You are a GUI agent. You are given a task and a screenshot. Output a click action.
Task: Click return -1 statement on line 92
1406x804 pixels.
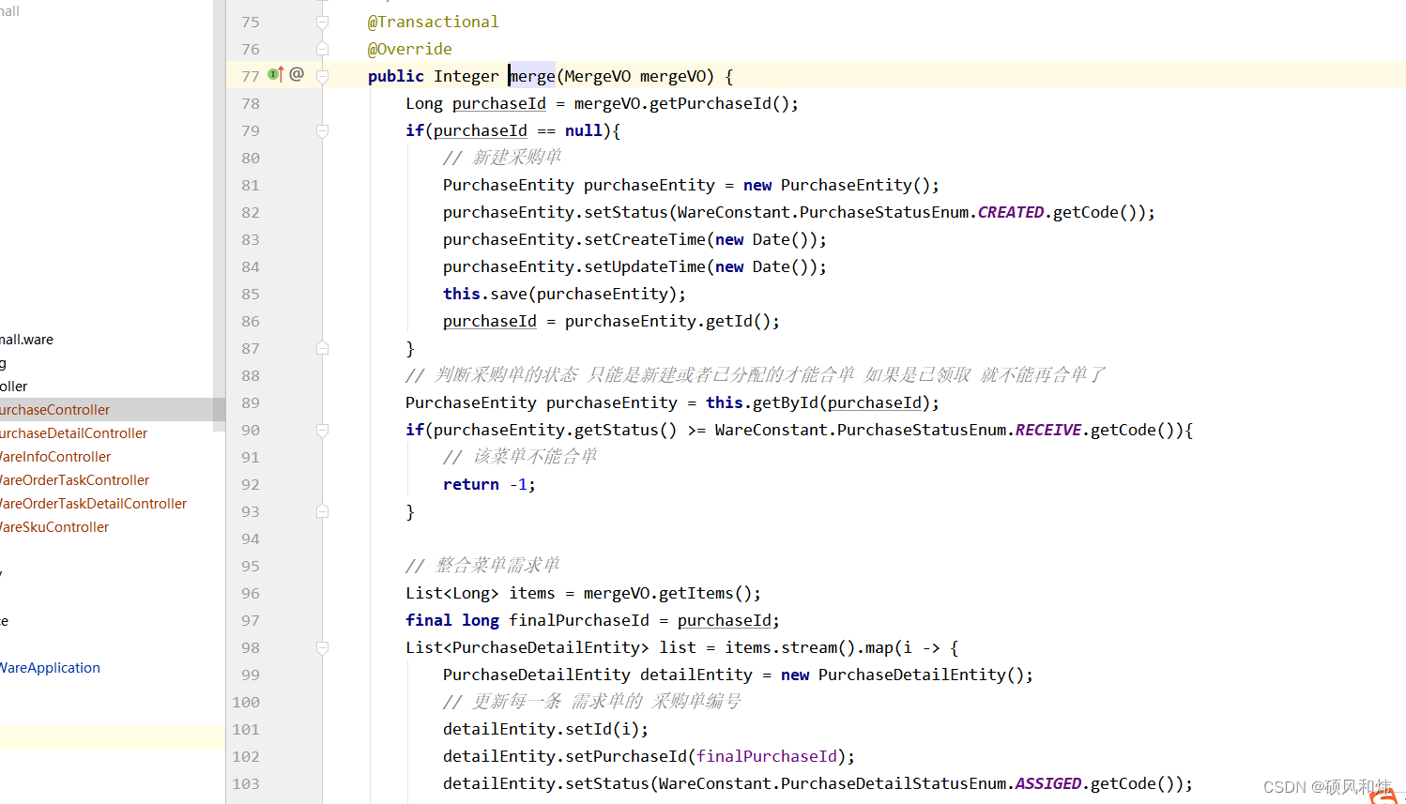(489, 484)
